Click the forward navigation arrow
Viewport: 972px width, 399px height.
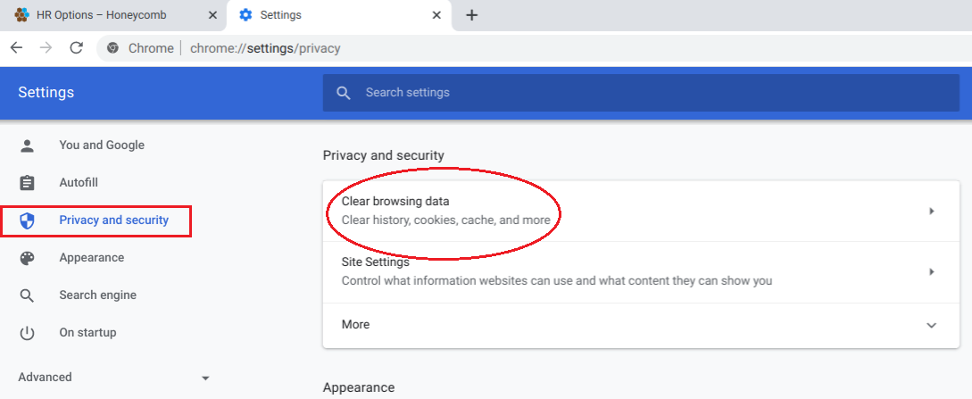(46, 48)
